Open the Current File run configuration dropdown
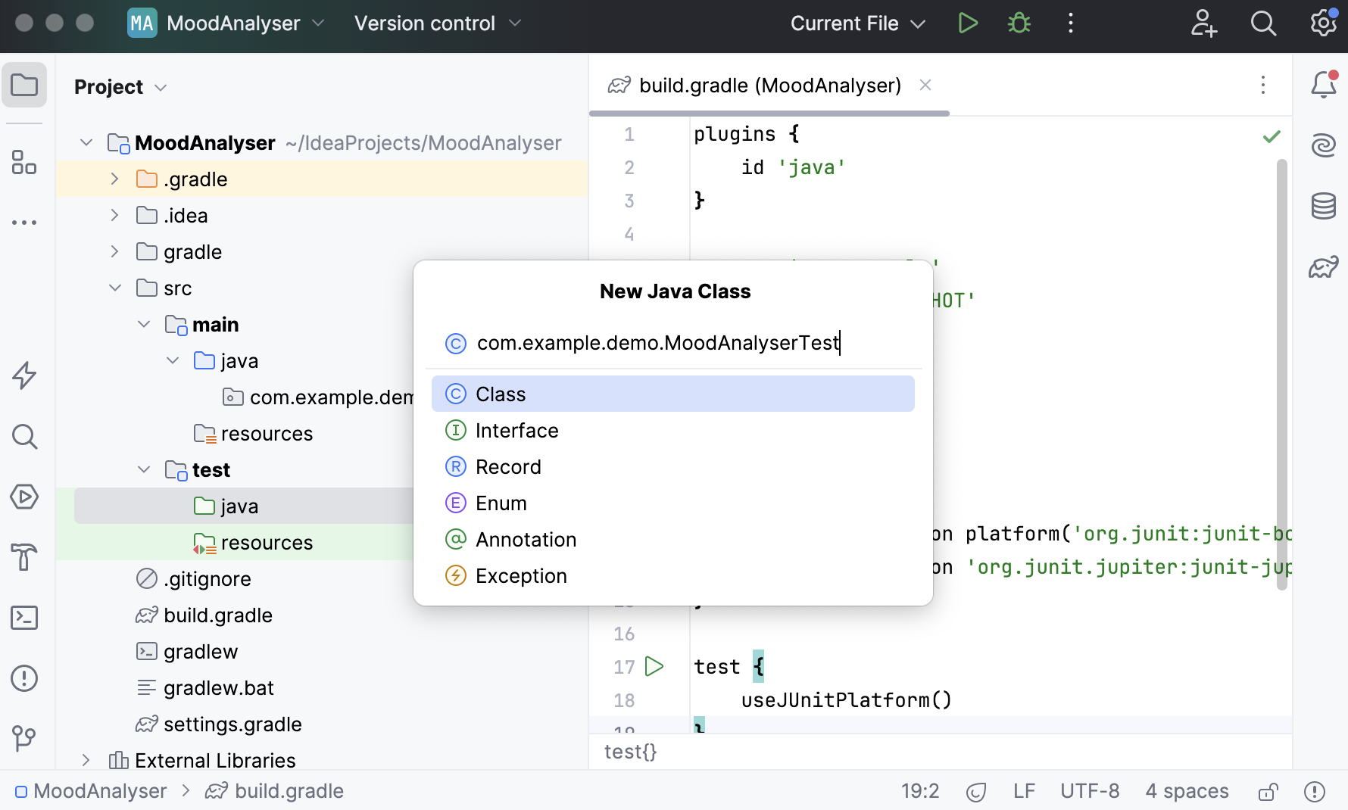 857,23
